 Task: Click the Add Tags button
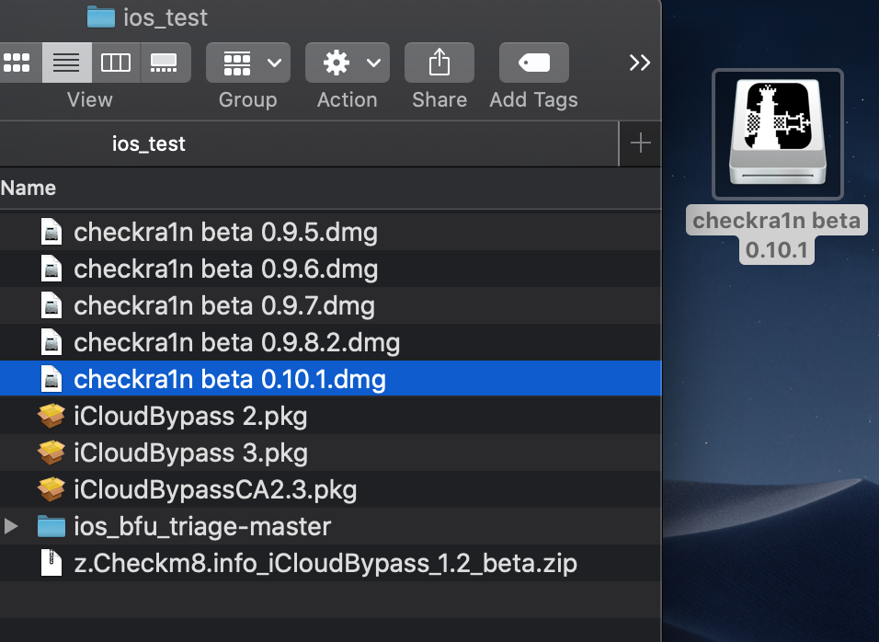(534, 63)
